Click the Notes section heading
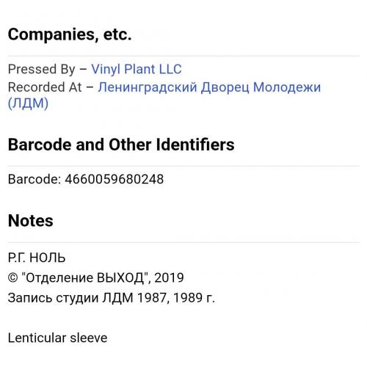367x367 pixels. (31, 221)
